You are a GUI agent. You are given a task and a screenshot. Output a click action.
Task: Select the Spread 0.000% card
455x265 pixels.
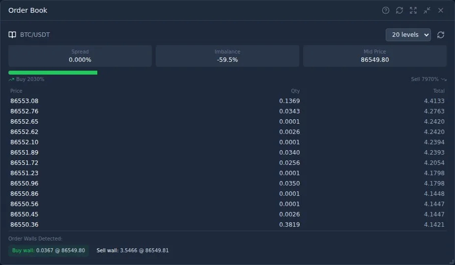pyautogui.click(x=80, y=55)
